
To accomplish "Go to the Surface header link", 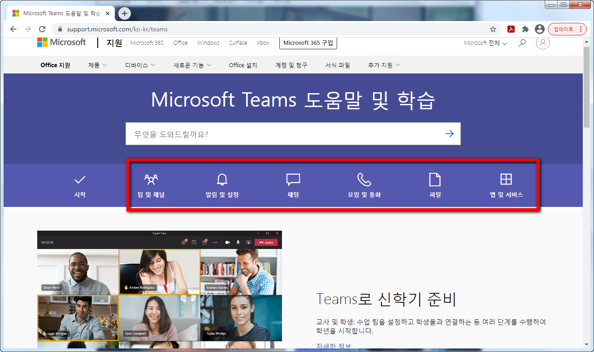I will [238, 43].
